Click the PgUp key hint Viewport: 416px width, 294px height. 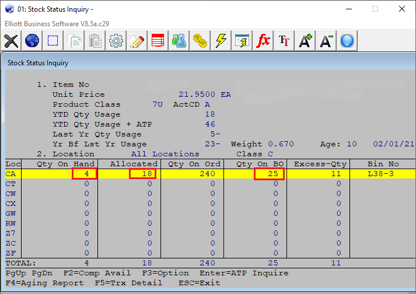15,273
